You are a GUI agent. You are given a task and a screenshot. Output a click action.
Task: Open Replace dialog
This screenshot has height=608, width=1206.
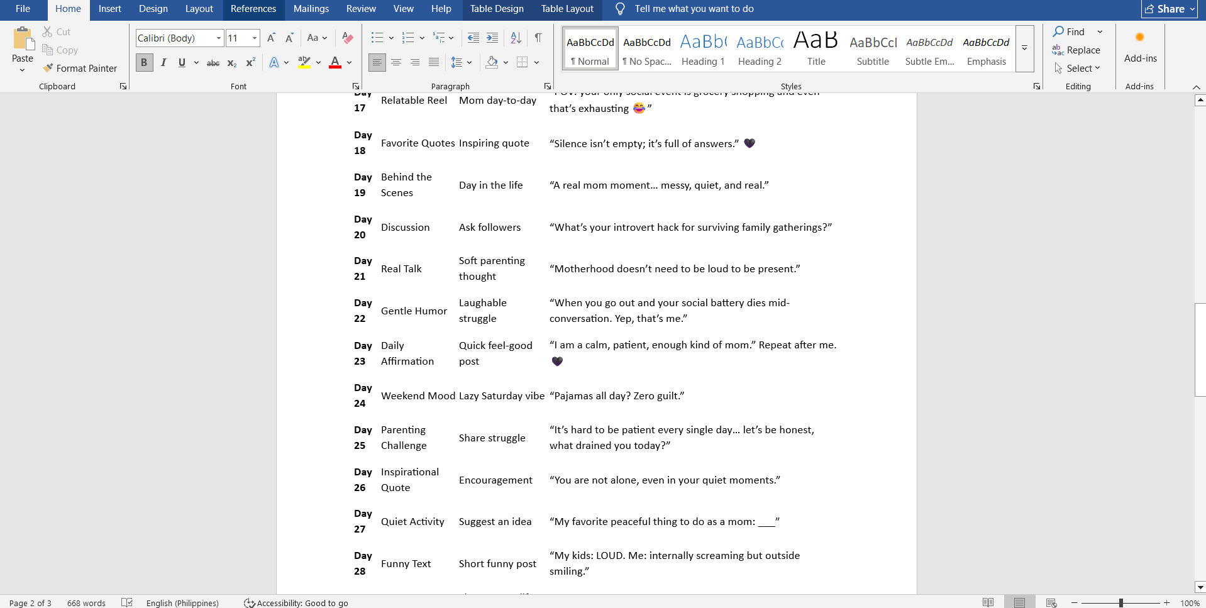pyautogui.click(x=1076, y=50)
